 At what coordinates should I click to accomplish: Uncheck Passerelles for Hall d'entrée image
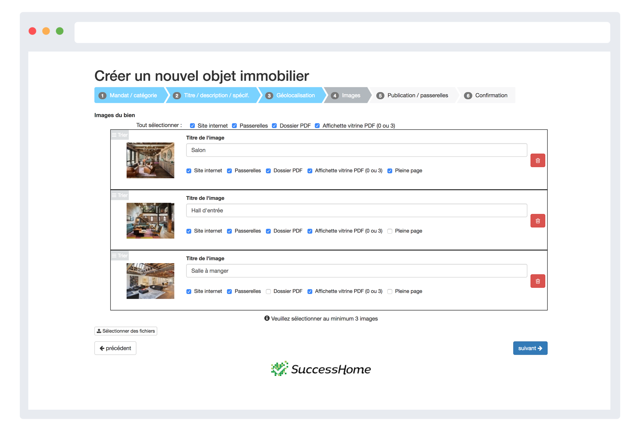(x=229, y=231)
